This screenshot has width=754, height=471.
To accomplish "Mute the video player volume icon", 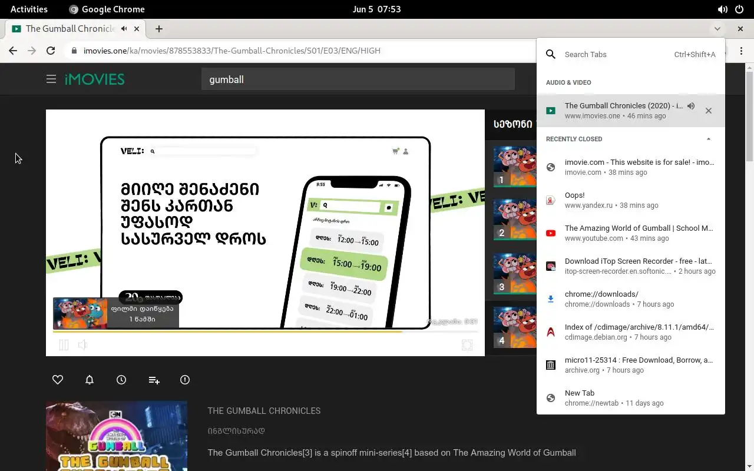I will (x=83, y=345).
